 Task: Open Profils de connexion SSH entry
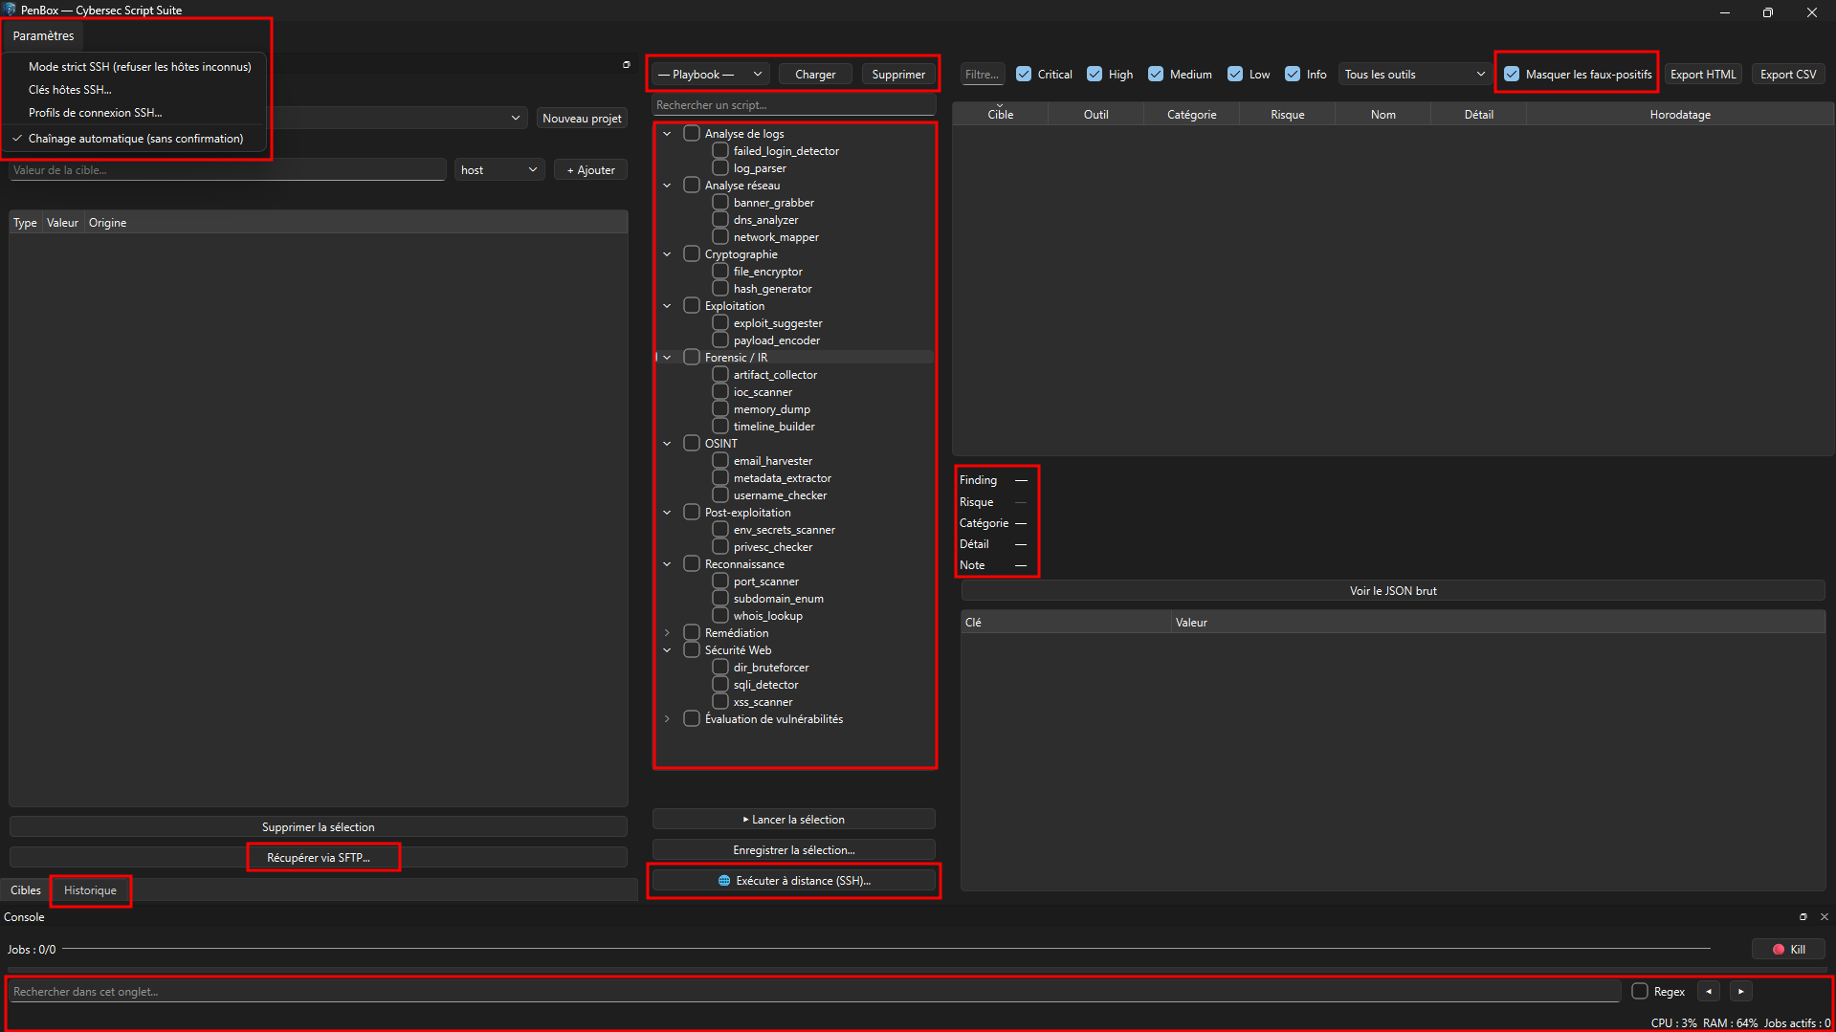(95, 112)
